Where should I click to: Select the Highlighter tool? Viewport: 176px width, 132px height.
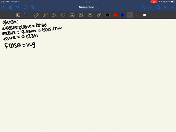(x=45, y=15)
